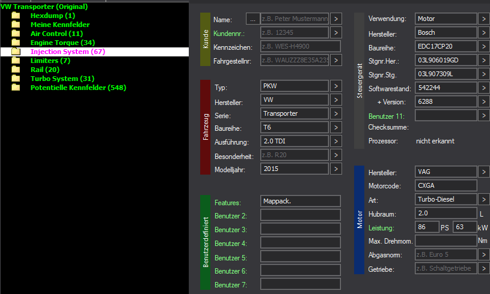The height and width of the screenshot is (294, 490).
Task: Select Rail (20) in the tree
Action: coord(45,70)
